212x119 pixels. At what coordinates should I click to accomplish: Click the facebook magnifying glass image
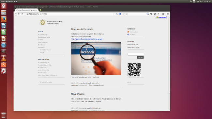click(96, 58)
